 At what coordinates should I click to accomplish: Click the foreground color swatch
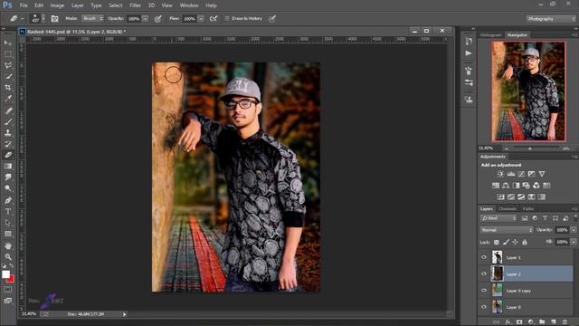pyautogui.click(x=5, y=274)
